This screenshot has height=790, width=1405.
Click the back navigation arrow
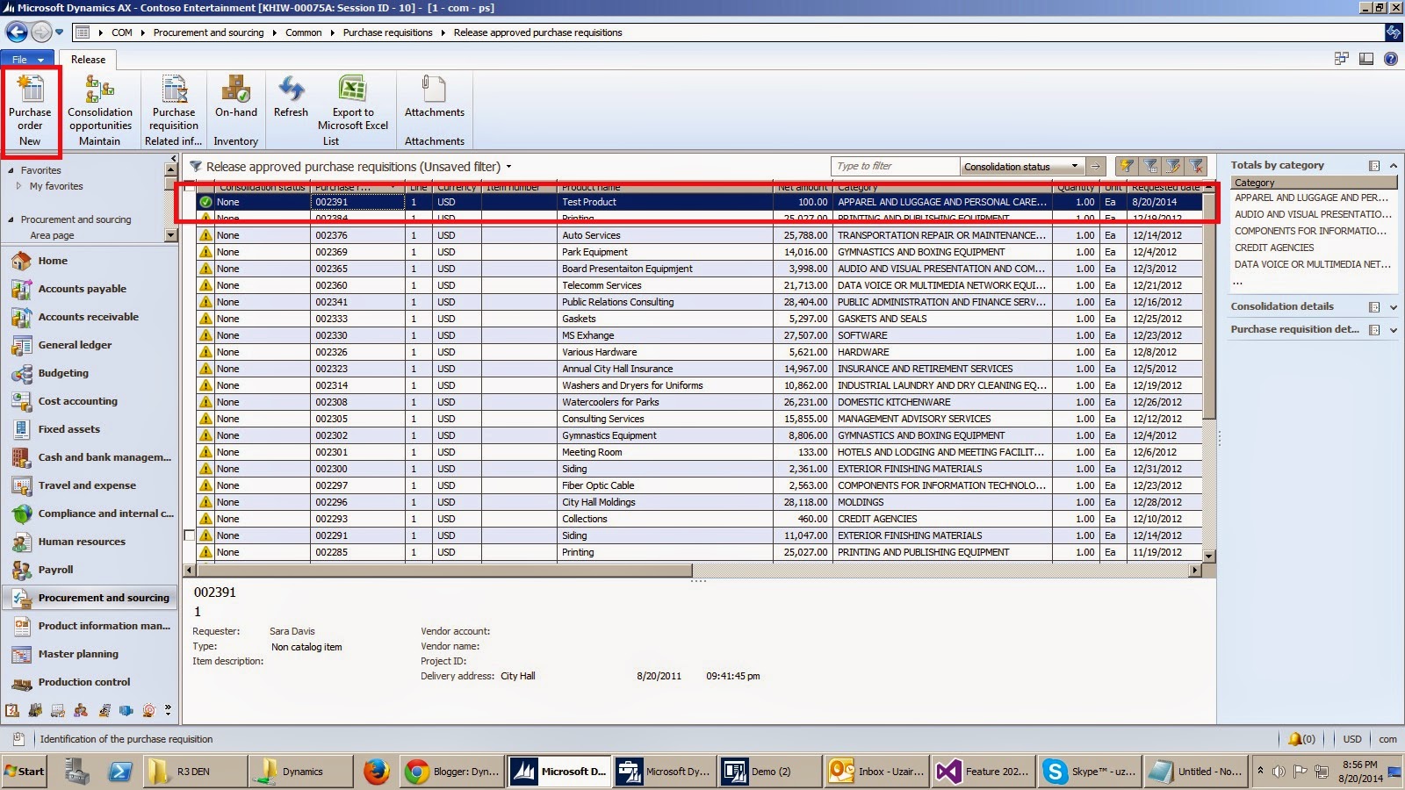pyautogui.click(x=16, y=32)
